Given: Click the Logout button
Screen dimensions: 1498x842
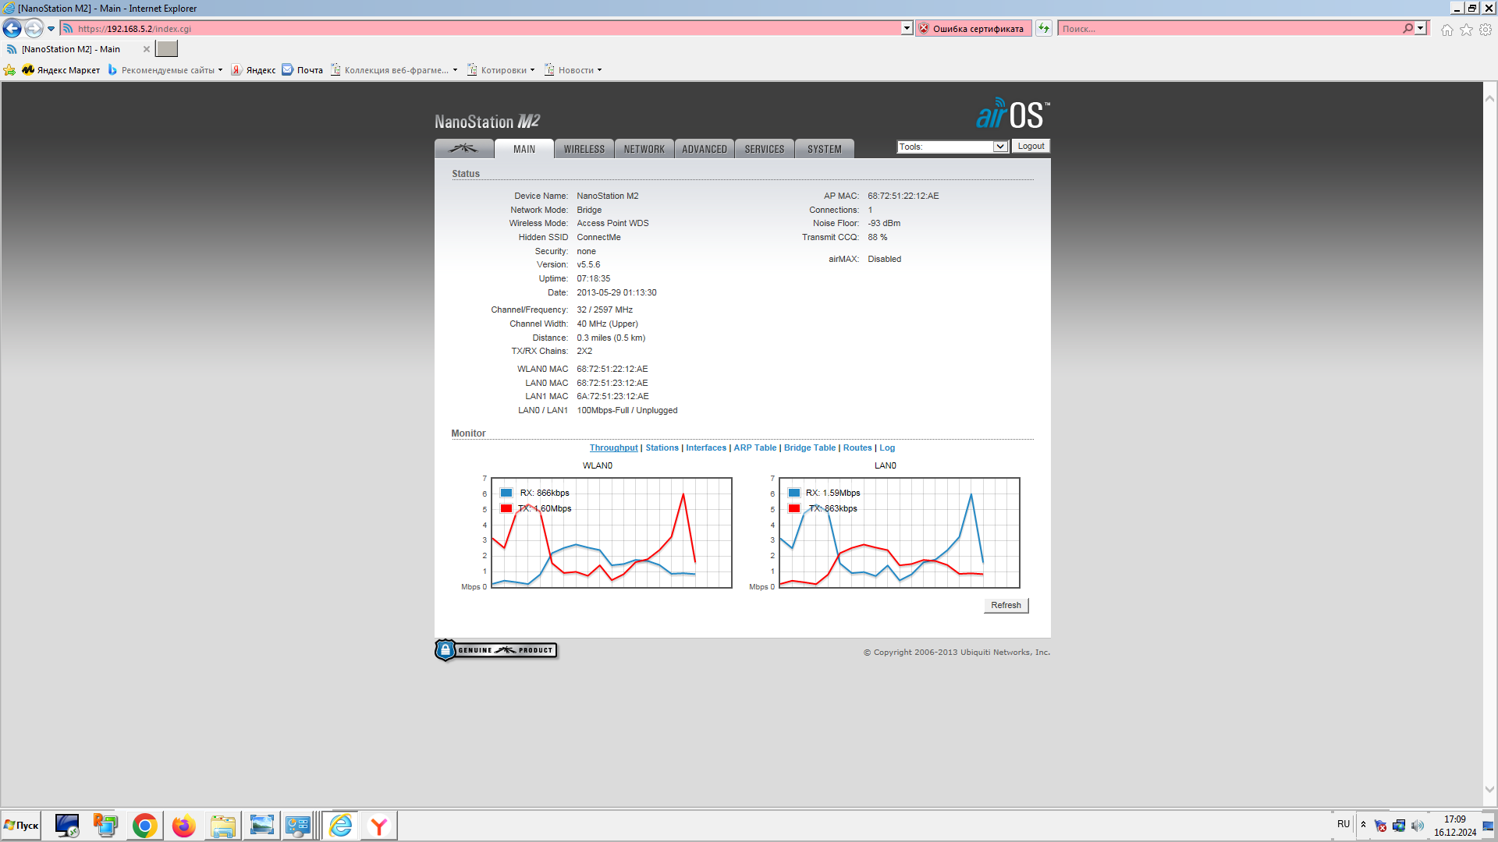Looking at the screenshot, I should click(x=1031, y=147).
